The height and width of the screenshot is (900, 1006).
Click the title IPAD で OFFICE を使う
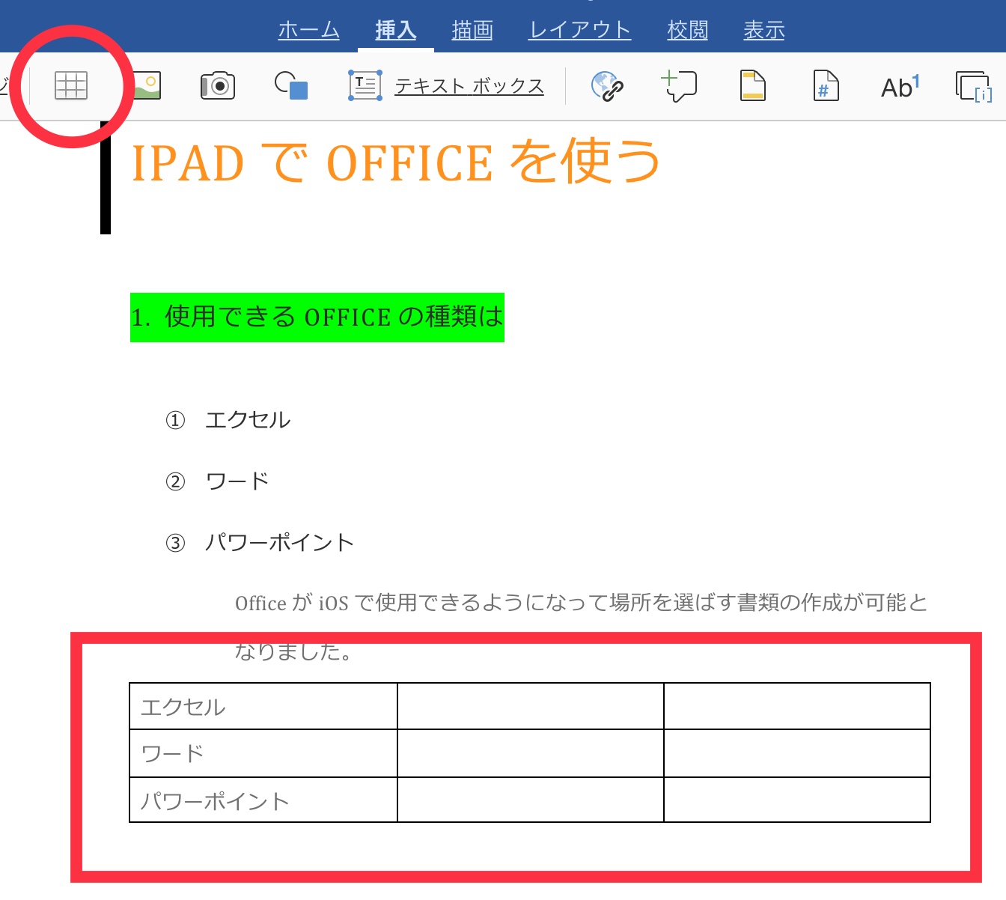[x=396, y=162]
